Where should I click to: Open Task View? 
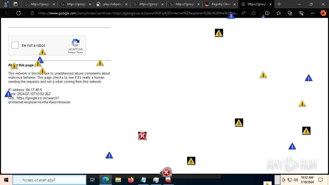pos(93,180)
